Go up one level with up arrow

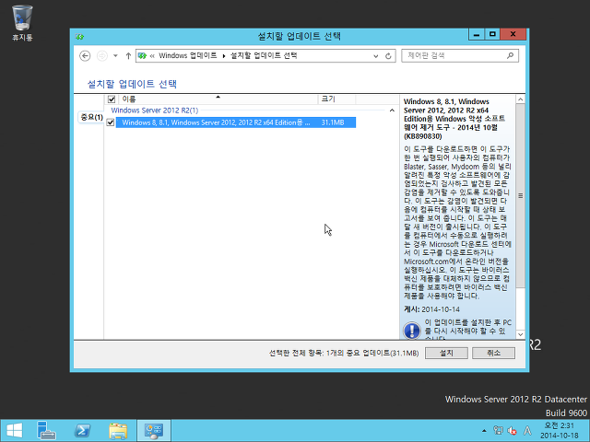pyautogui.click(x=128, y=56)
